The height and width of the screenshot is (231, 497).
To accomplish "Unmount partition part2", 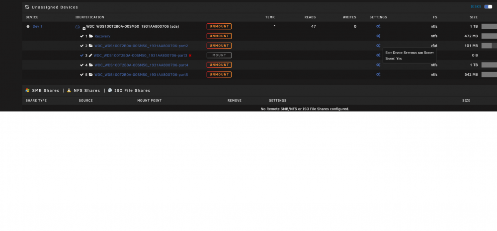I will click(219, 46).
